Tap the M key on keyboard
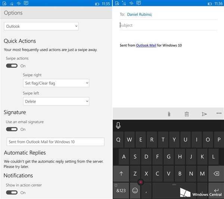 tap(202, 174)
